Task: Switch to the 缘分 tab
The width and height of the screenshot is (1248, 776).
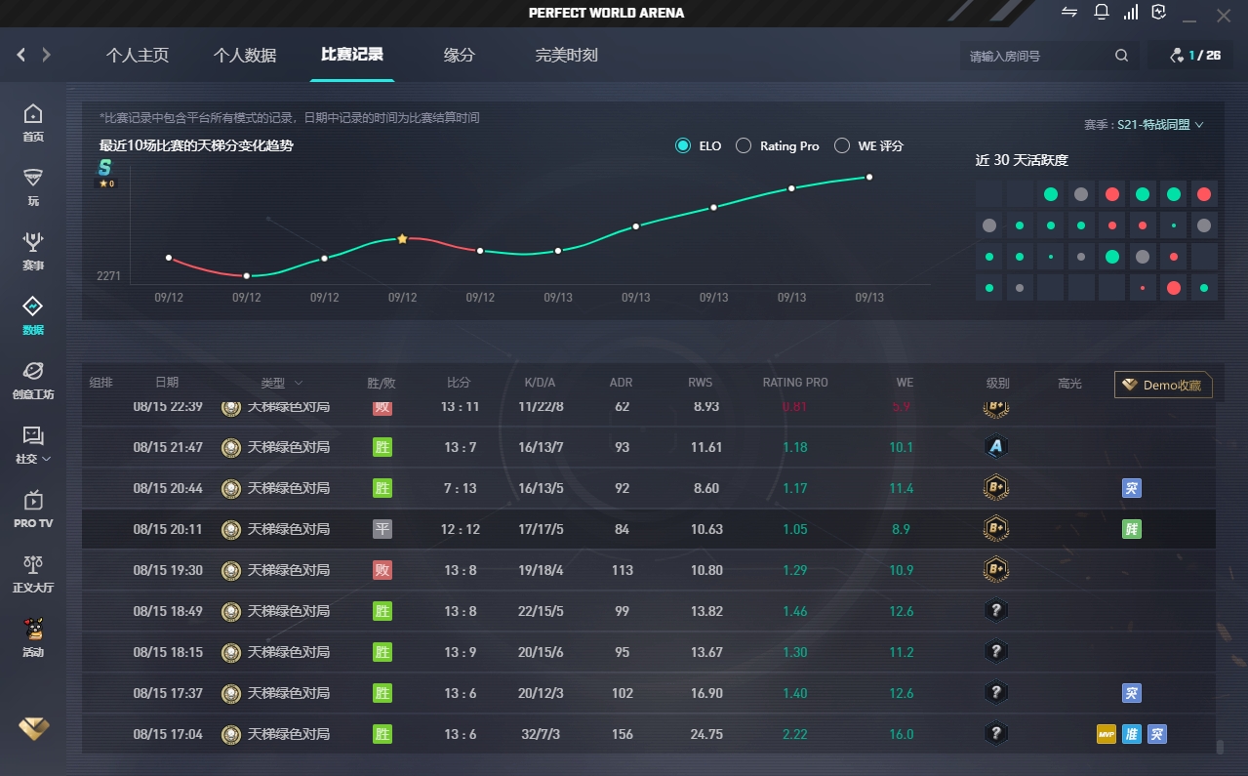Action: click(460, 56)
